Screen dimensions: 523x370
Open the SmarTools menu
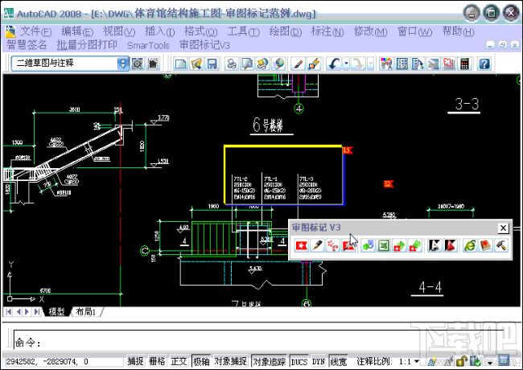click(x=148, y=45)
